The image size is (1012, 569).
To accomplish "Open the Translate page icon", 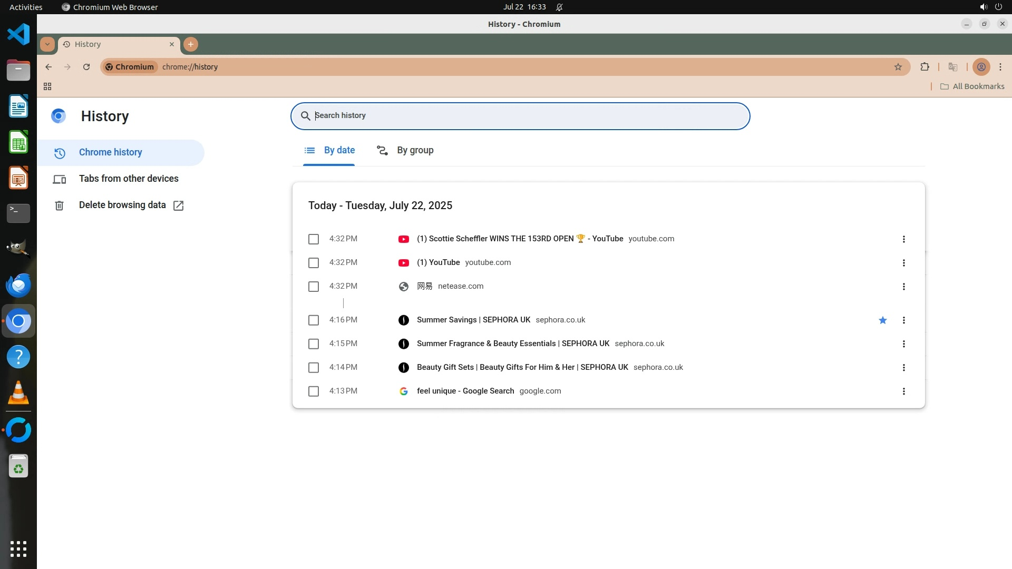I will point(952,67).
